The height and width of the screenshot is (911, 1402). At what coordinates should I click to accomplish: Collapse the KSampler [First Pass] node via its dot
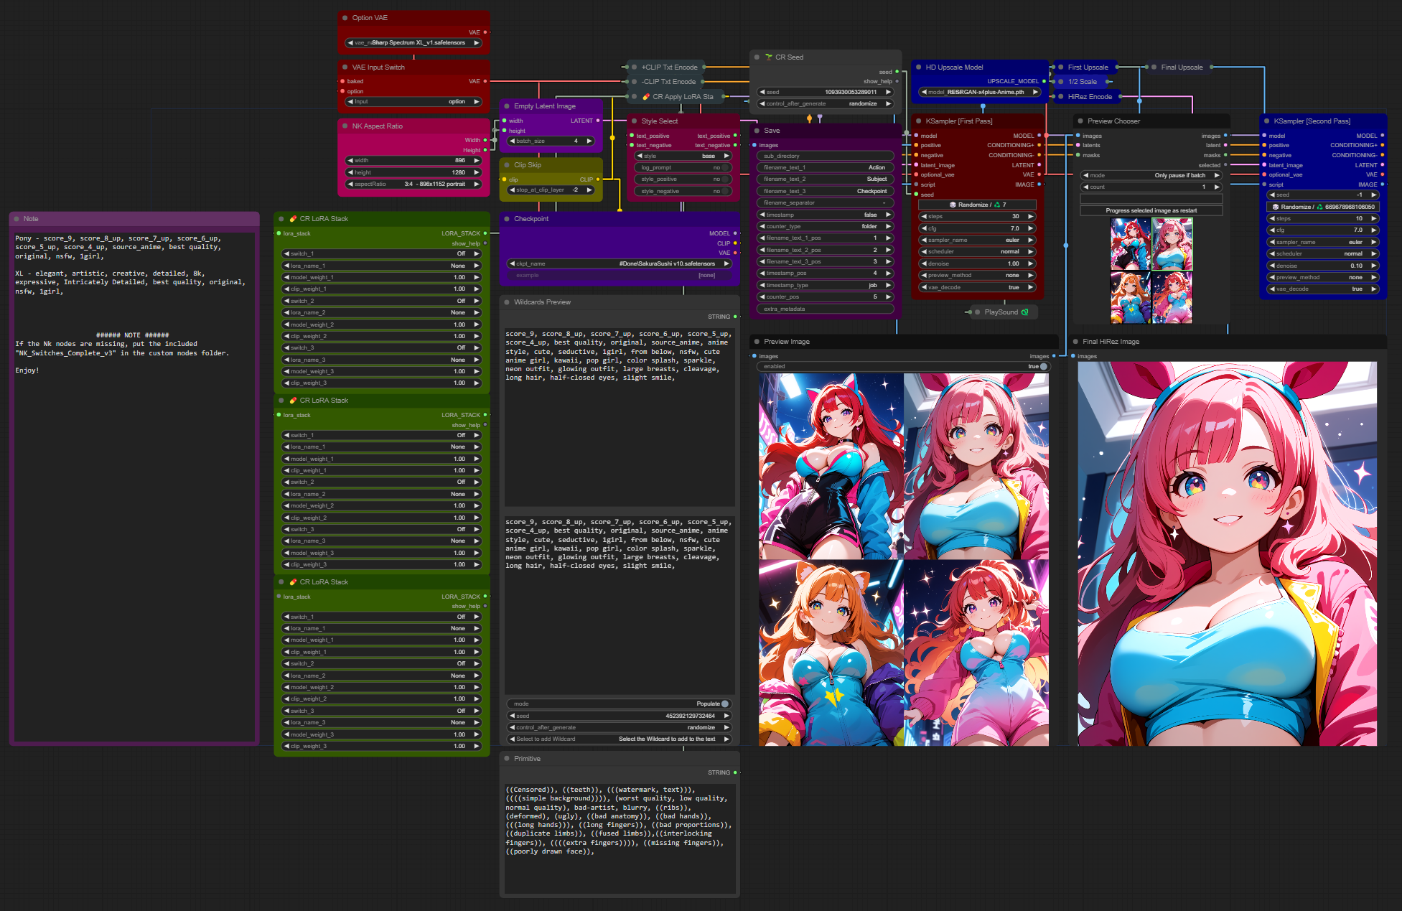[x=918, y=121]
